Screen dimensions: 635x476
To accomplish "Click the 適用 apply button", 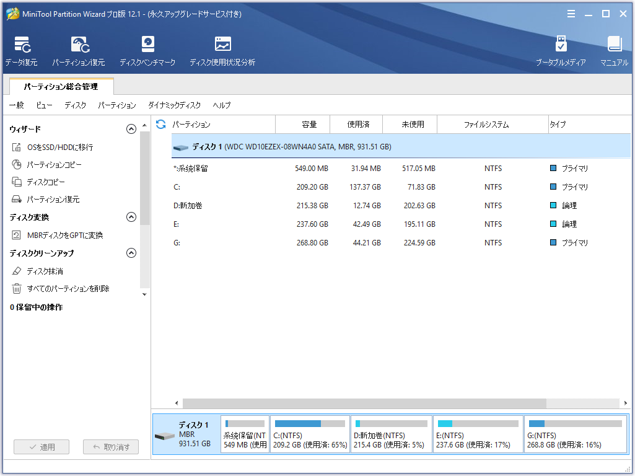I will coord(42,447).
